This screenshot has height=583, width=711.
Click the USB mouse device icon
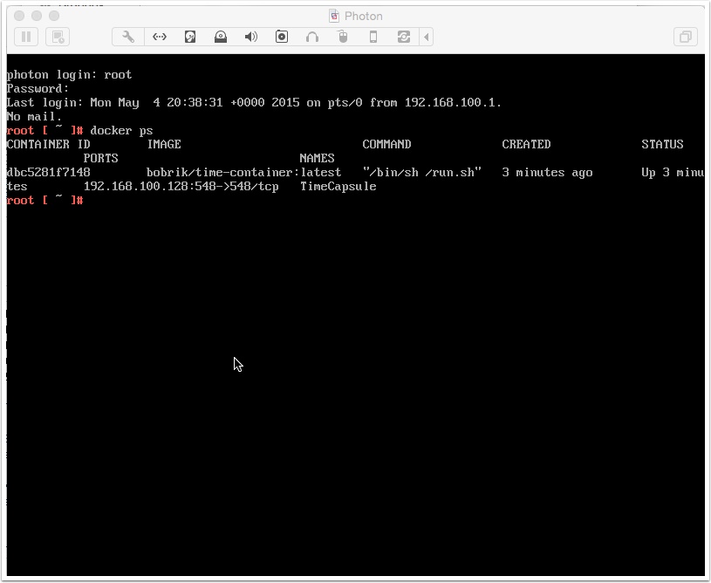pyautogui.click(x=343, y=37)
